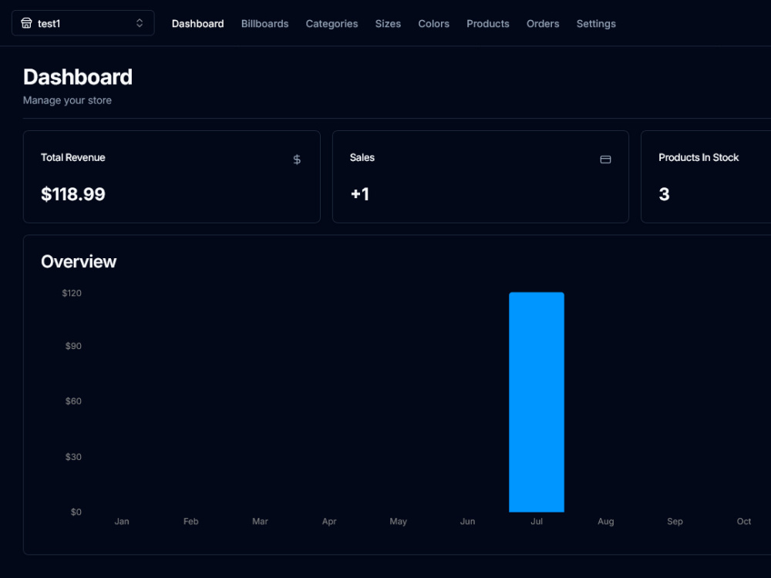Screen dimensions: 771x578
Task: Click the Jan axis label
Action: [122, 522]
